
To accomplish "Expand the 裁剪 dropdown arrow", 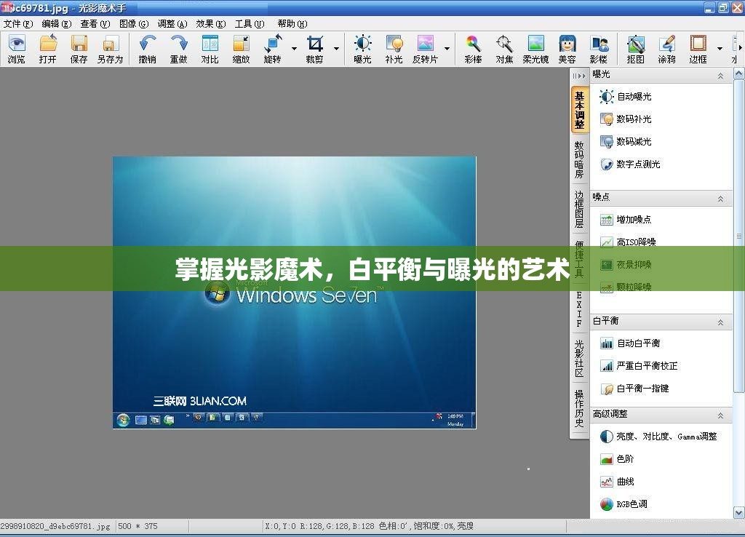I will 336,49.
